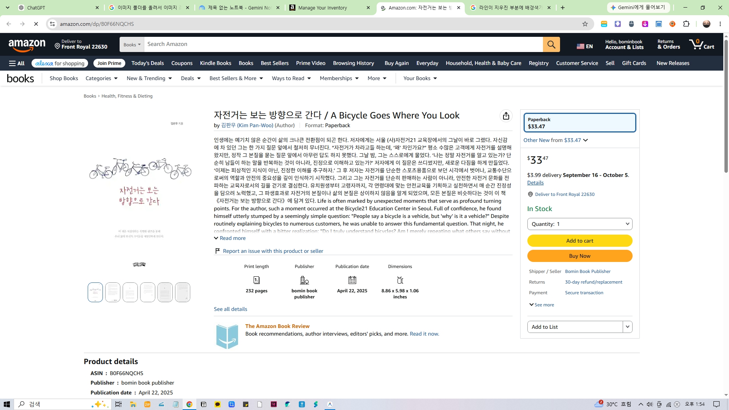Viewport: 729px width, 410px height.
Task: Open the notification center icon
Action: (x=716, y=404)
